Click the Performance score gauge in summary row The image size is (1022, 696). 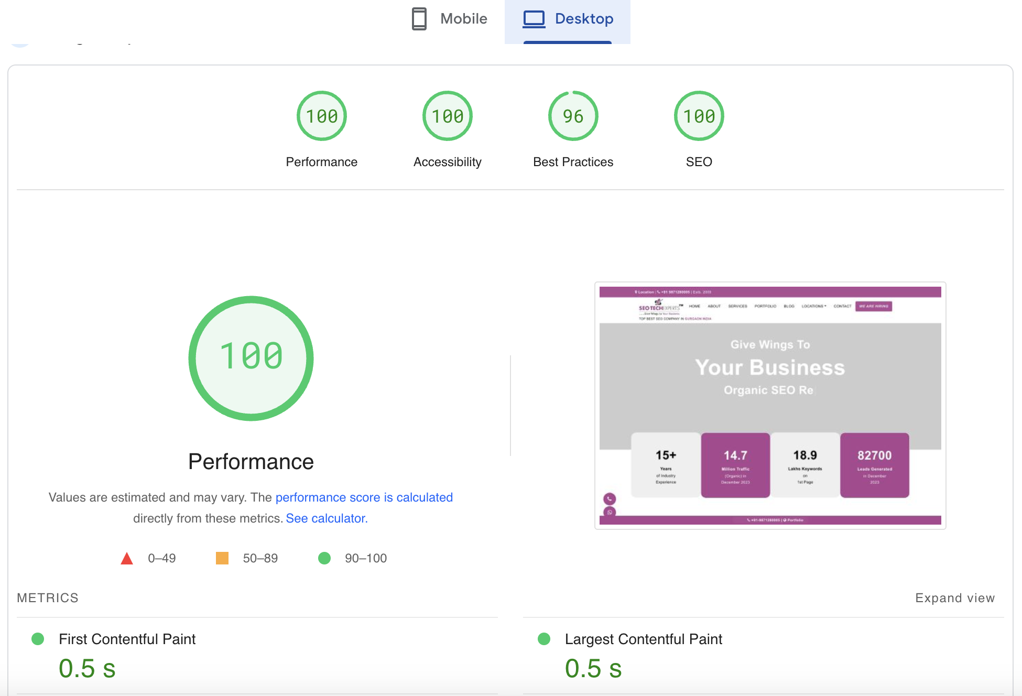(x=321, y=116)
